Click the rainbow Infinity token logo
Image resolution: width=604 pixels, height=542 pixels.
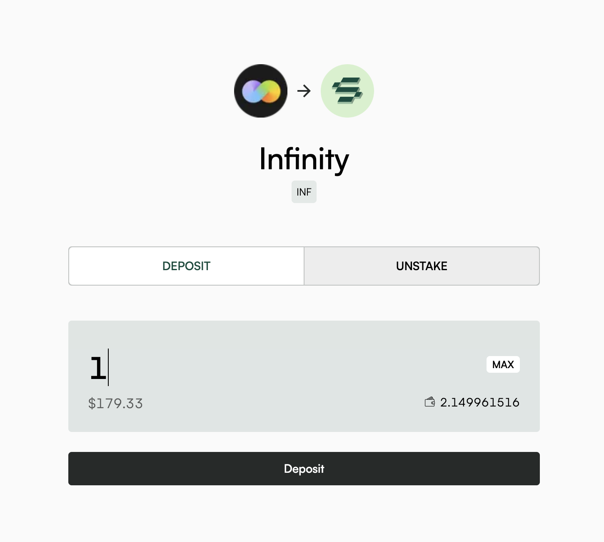coord(261,91)
